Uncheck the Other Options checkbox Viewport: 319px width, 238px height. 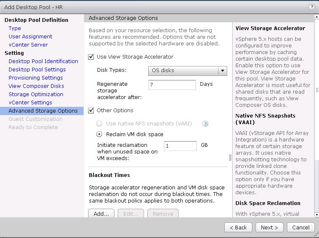click(x=91, y=111)
